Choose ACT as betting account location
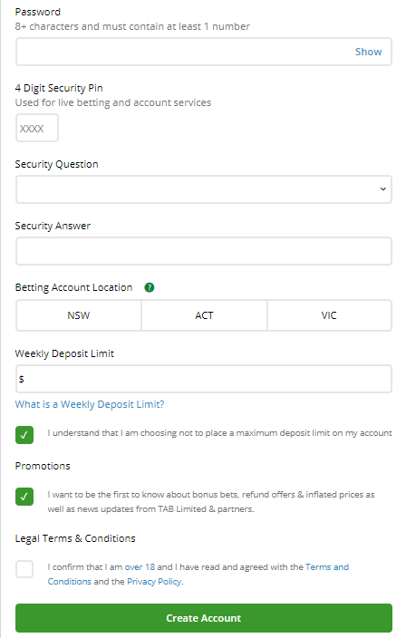The width and height of the screenshot is (406, 638). [204, 315]
